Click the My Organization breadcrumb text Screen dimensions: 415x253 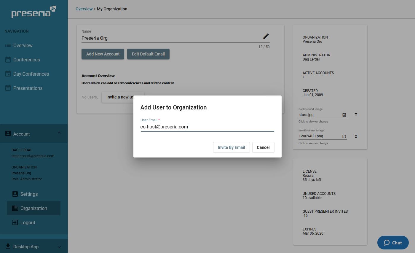coord(112,9)
